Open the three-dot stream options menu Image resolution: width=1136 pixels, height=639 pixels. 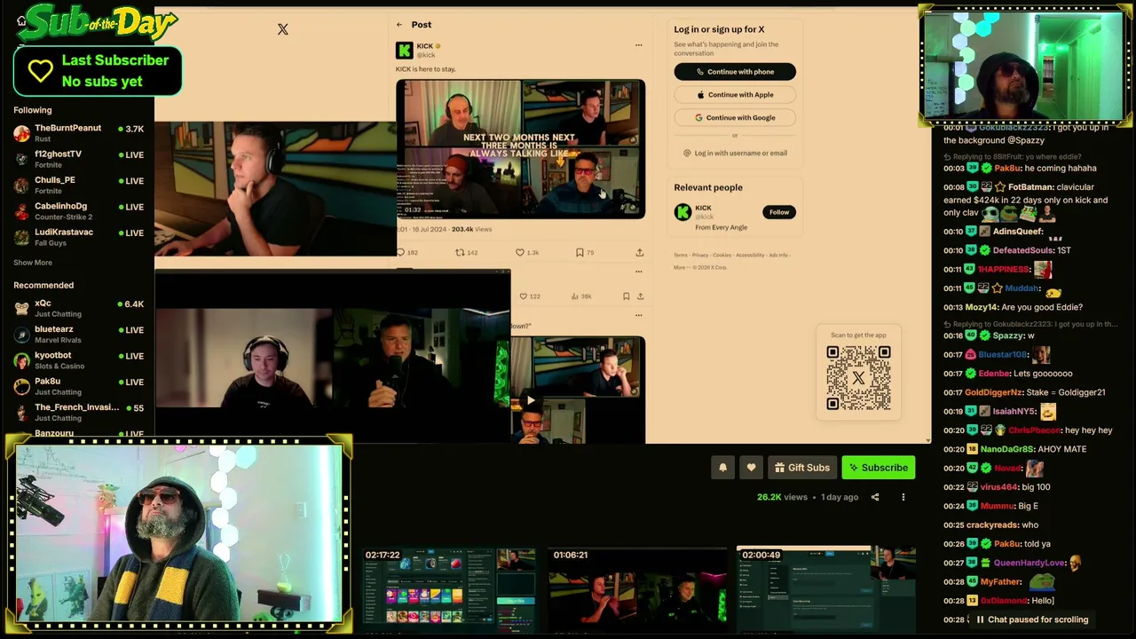pos(903,497)
